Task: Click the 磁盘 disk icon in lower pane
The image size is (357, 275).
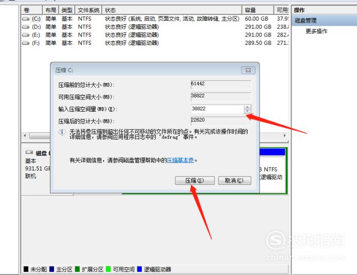Action: (29, 152)
